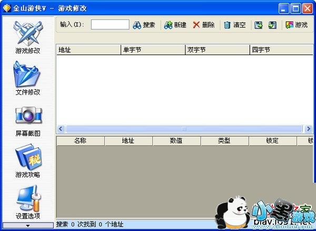316x231 pixels.
Task: Click the 数值 column header
Action: (177, 141)
